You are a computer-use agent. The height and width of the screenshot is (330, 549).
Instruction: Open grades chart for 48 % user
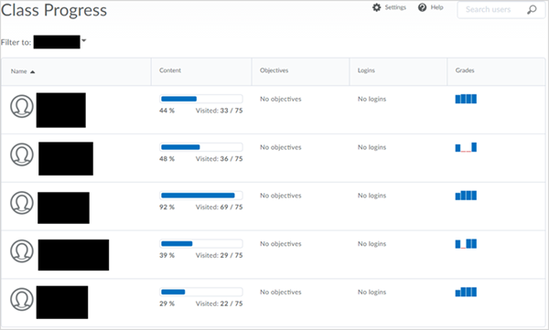click(x=466, y=147)
